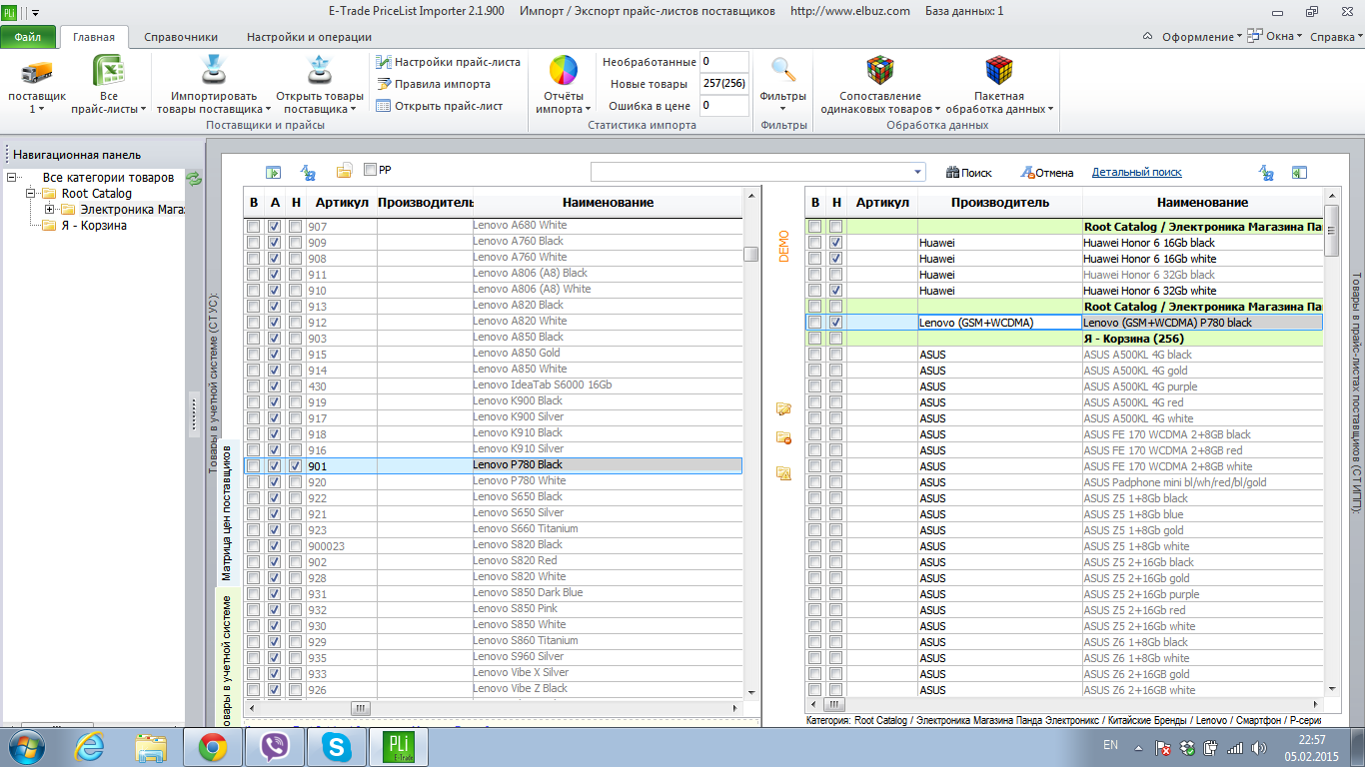Click folder with warning sign icon between tables
Viewport: 1365px width, 767px height.
coord(783,473)
